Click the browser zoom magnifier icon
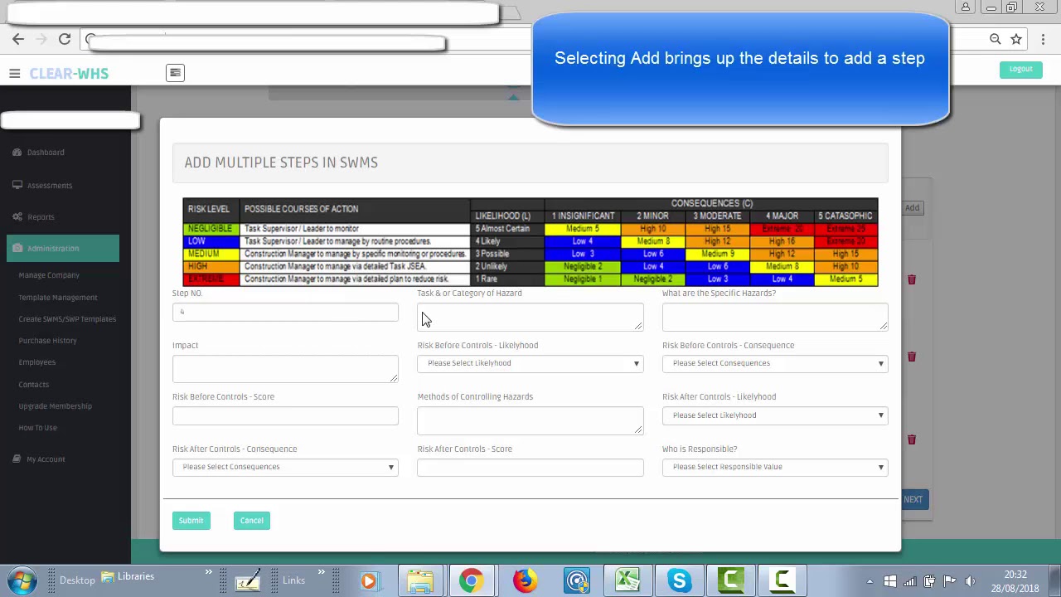Image resolution: width=1061 pixels, height=597 pixels. tap(996, 39)
